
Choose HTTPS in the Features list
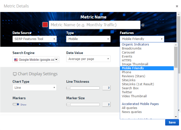click(x=127, y=60)
